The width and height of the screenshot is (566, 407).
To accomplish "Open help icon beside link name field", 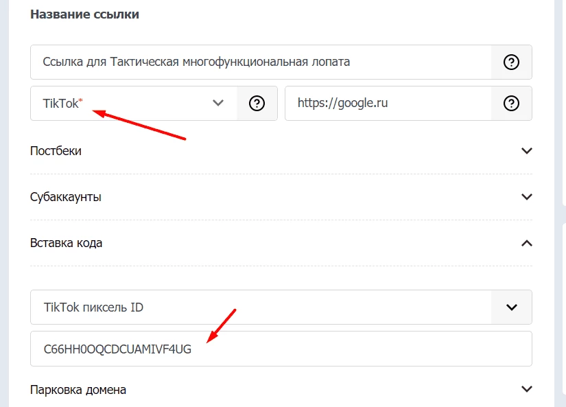I will pos(511,62).
